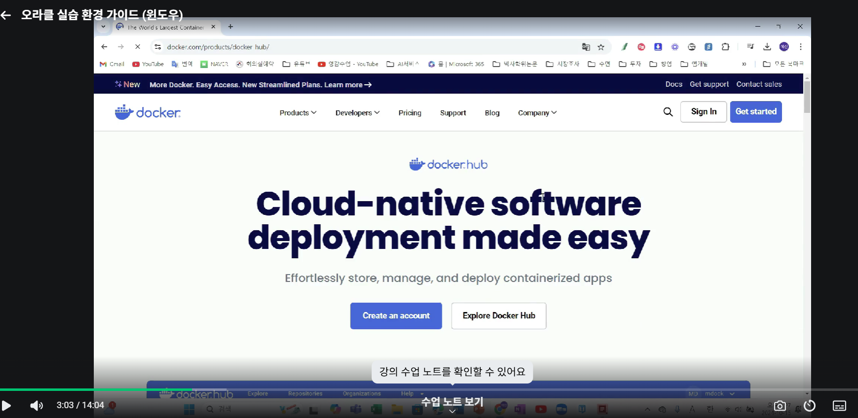858x418 pixels.
Task: Click the dimmed Windows Start button
Action: coord(189,409)
